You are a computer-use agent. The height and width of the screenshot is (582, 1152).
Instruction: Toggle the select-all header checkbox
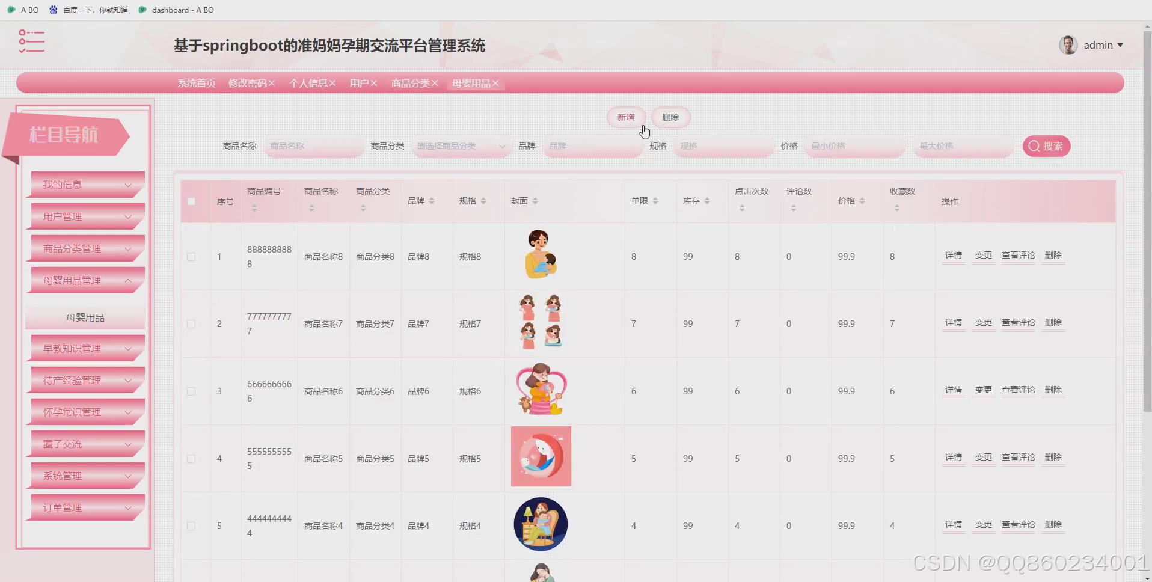coord(191,201)
